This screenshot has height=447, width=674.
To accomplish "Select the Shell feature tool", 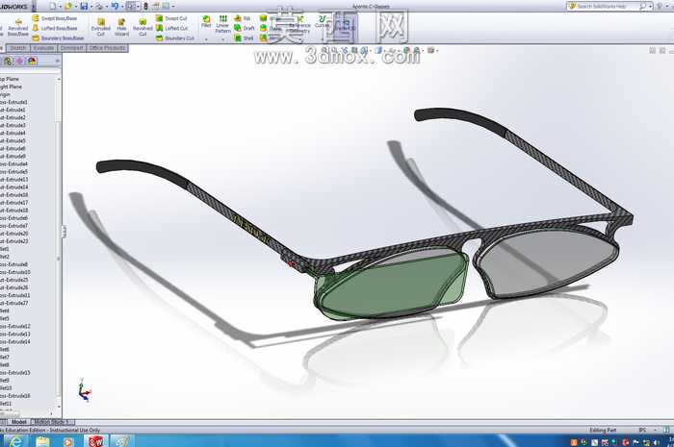I will tap(244, 38).
